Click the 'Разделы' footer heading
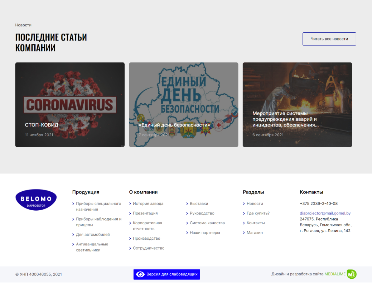The image size is (372, 284). 253,192
